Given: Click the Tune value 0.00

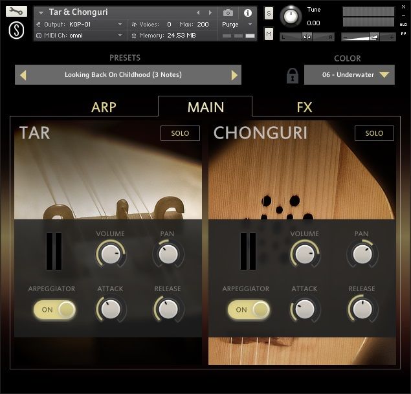Looking at the screenshot, I should click(313, 23).
